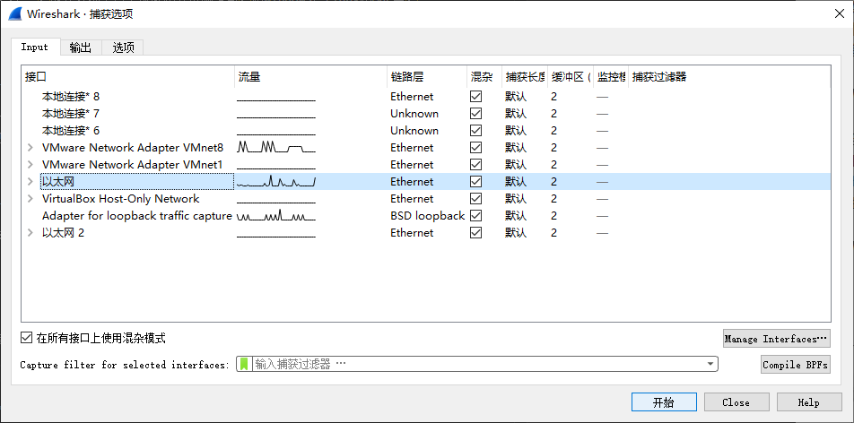
Task: Open the capture filter dropdown arrow
Action: [710, 364]
